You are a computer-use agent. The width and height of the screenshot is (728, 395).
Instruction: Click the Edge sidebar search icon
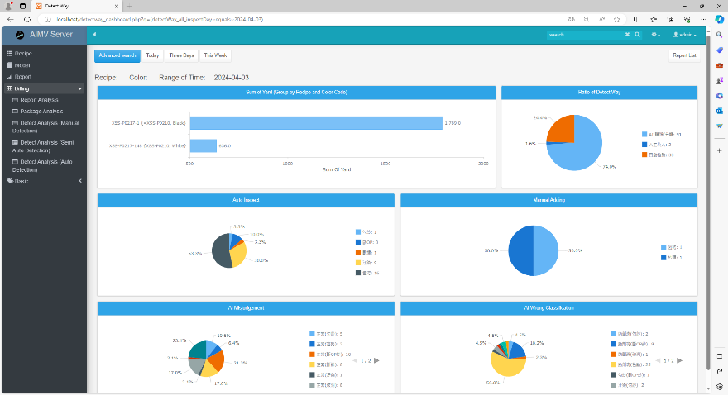point(719,35)
